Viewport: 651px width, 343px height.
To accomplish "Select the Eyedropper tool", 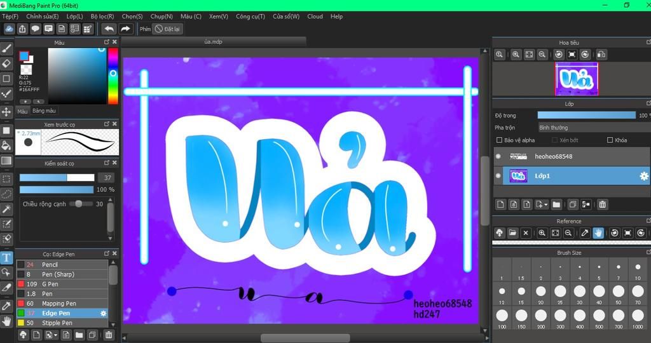I will click(x=6, y=306).
